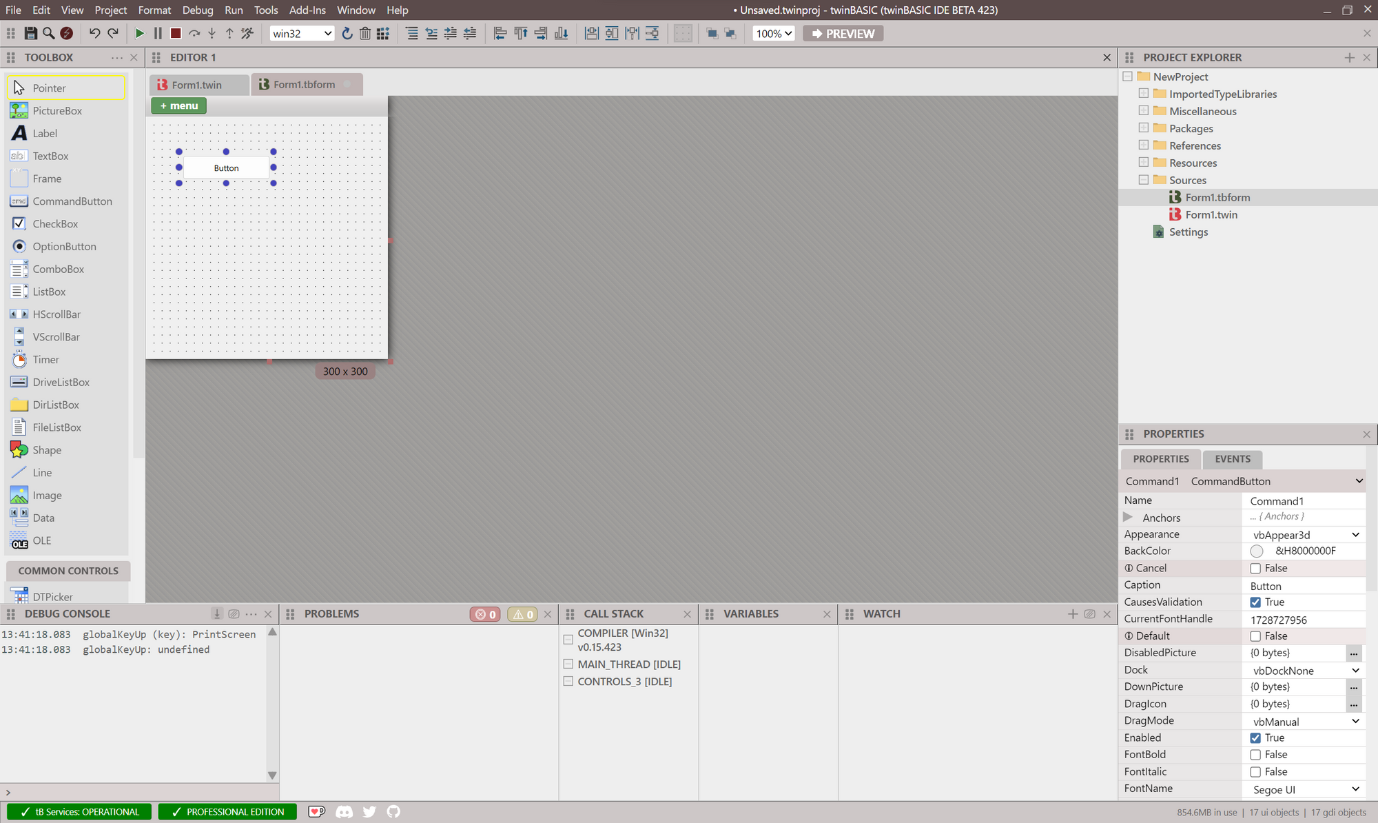Open the win32 build target dropdown
The image size is (1378, 823).
(302, 33)
